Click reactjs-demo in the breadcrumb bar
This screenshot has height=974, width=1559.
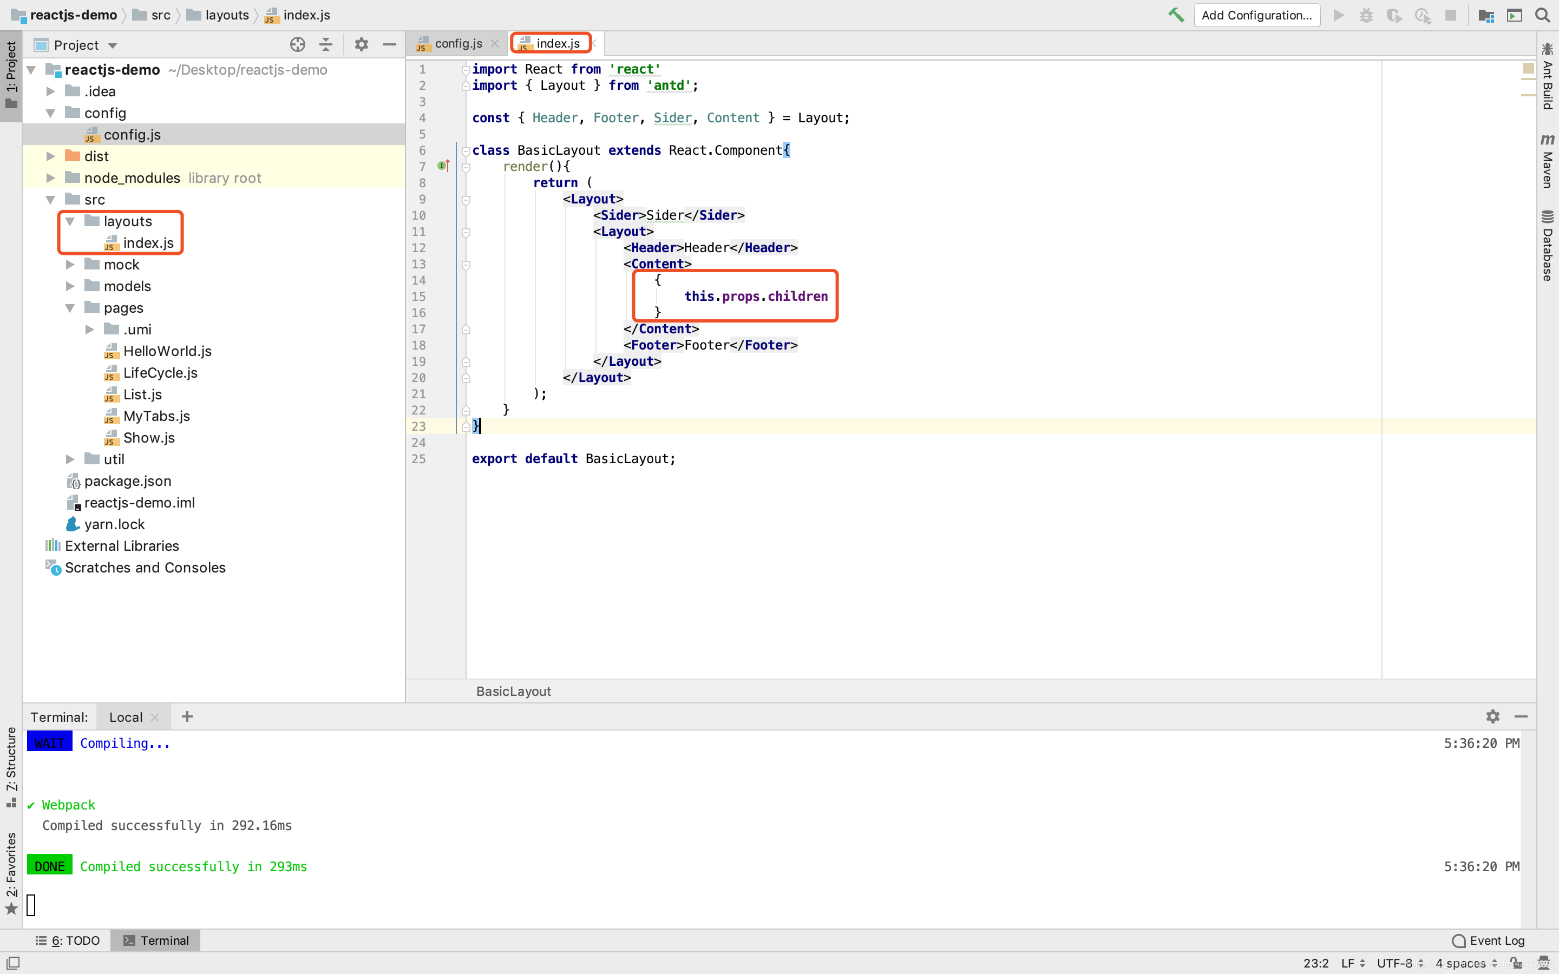click(64, 15)
